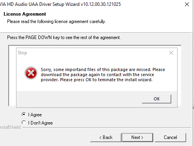This screenshot has height=146, width=194.
Task: Proceed with the Next button
Action: point(138,137)
